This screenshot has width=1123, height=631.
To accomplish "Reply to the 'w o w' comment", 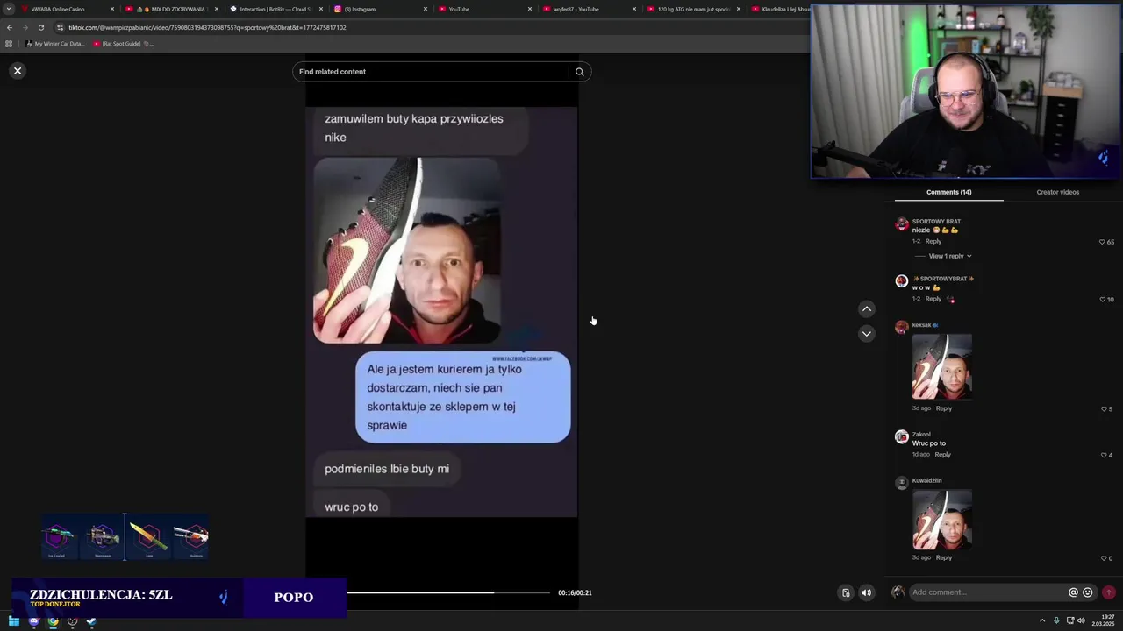I will click(x=933, y=299).
